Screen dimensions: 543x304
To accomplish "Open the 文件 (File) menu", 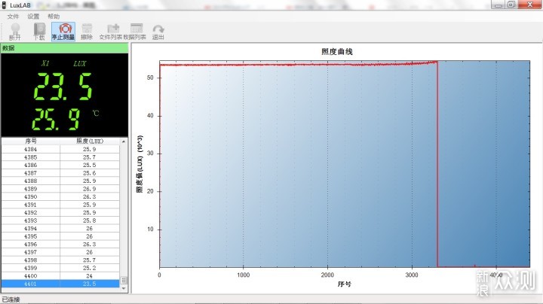I will coord(13,17).
